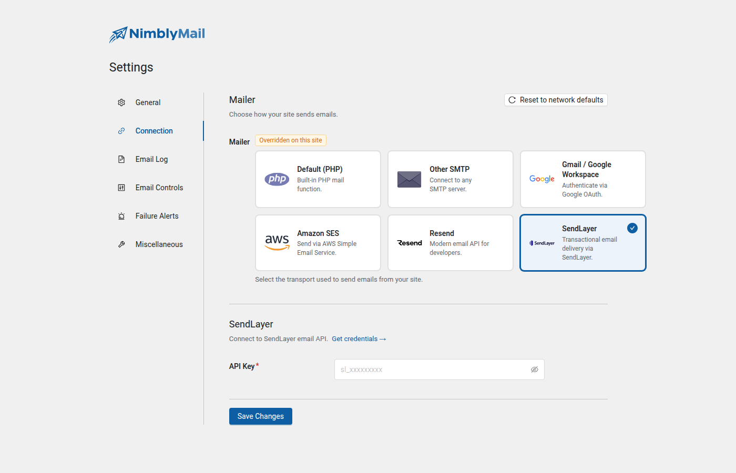This screenshot has height=473, width=736.
Task: Open the Connection settings tab
Action: point(156,131)
